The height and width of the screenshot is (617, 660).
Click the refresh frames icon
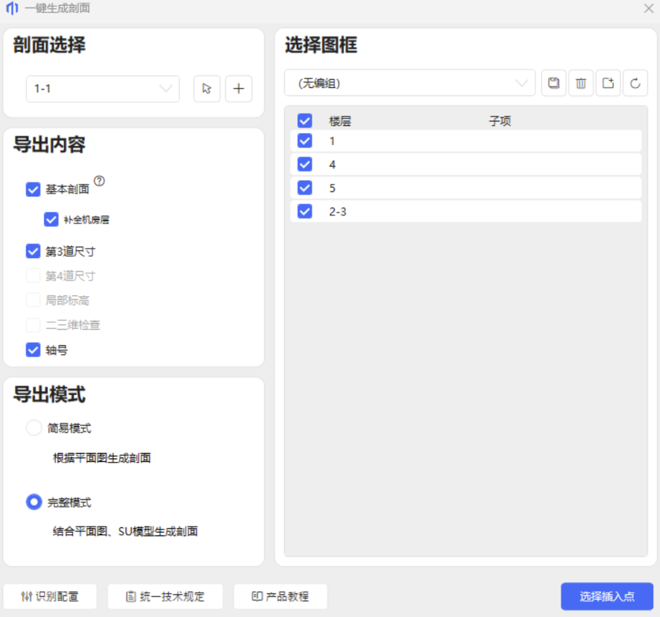[x=635, y=83]
